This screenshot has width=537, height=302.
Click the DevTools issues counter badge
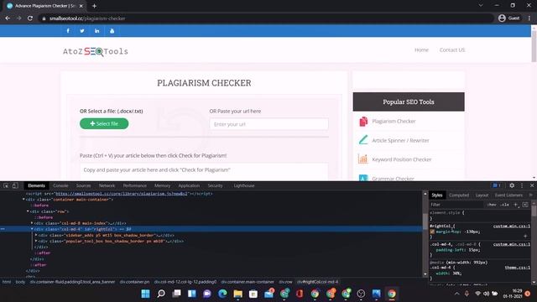(497, 185)
